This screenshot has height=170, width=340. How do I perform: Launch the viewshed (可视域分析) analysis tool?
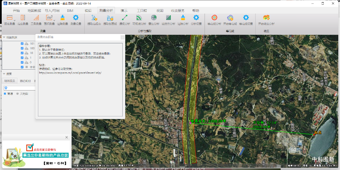tap(139, 18)
